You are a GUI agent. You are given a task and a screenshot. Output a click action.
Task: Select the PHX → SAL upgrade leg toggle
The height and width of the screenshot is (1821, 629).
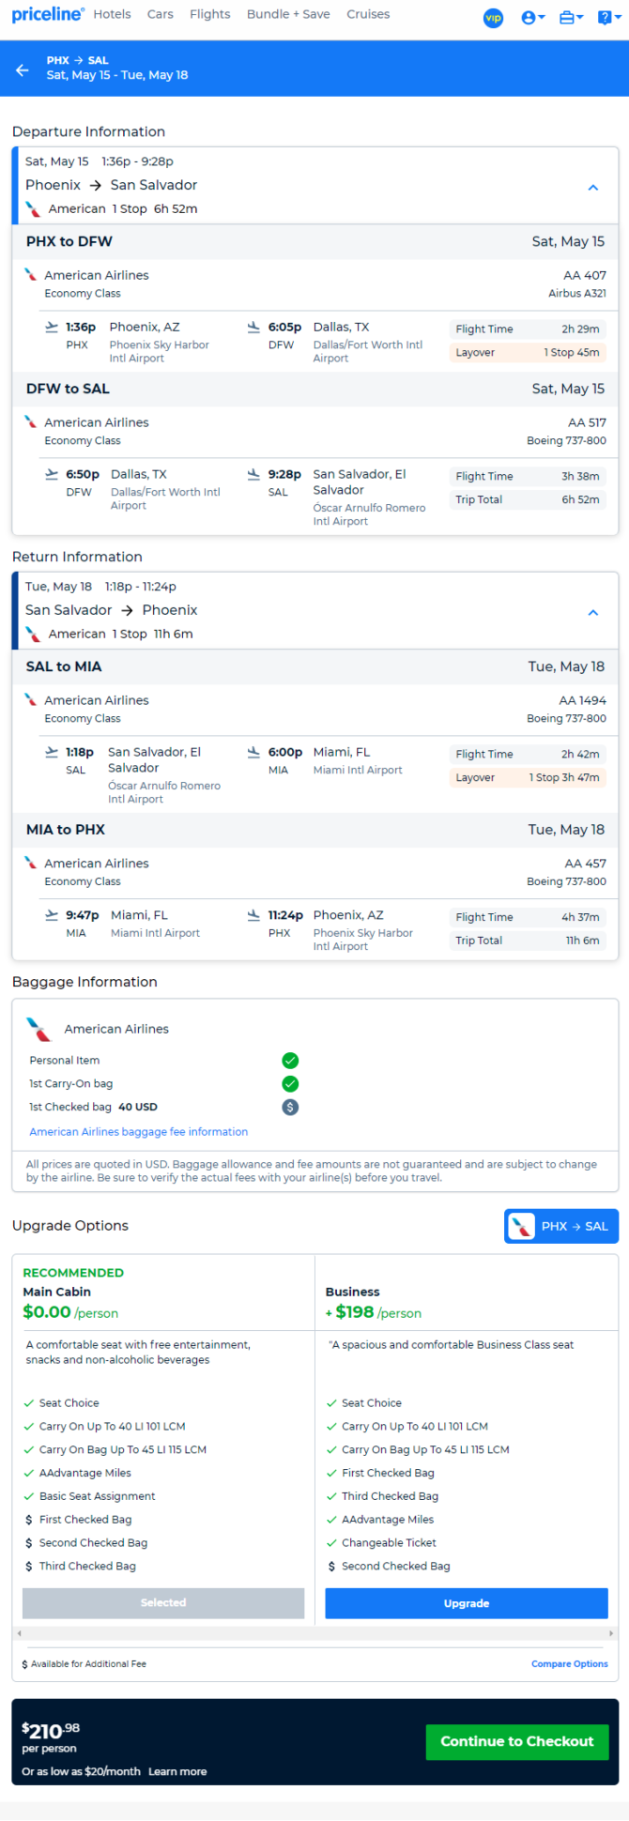[x=561, y=1226]
